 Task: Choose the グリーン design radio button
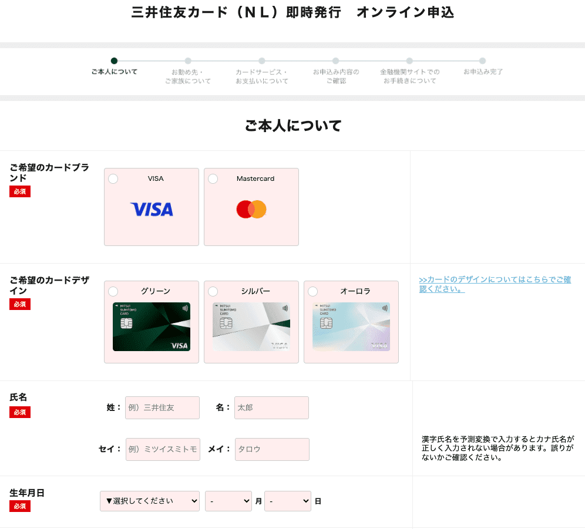click(x=113, y=292)
